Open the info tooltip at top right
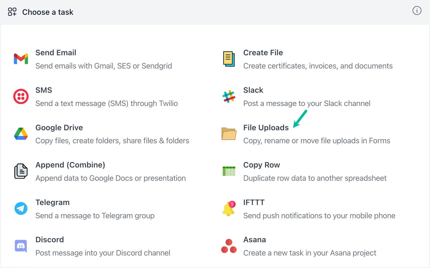The image size is (430, 268). point(417,10)
